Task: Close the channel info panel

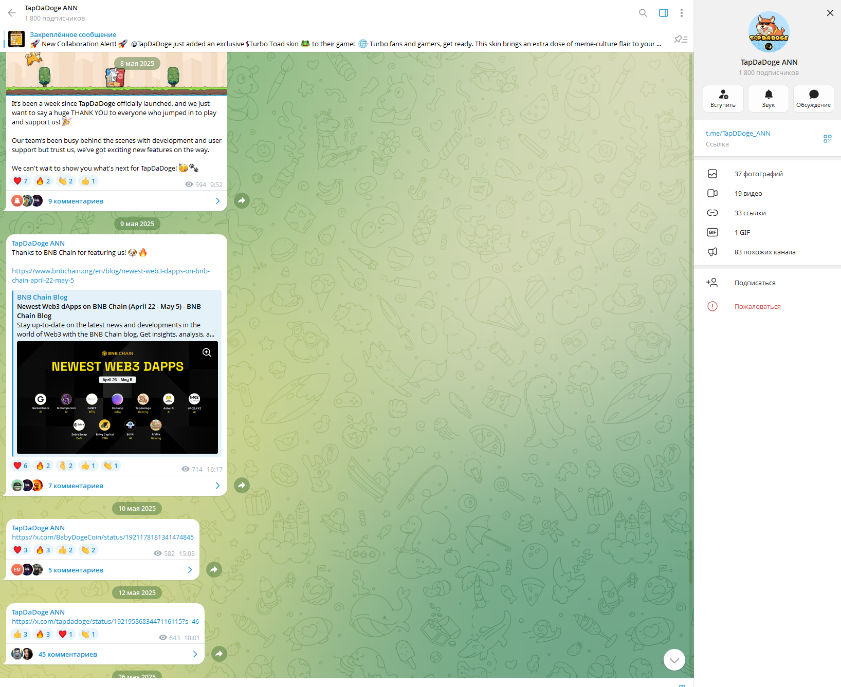Action: click(830, 13)
